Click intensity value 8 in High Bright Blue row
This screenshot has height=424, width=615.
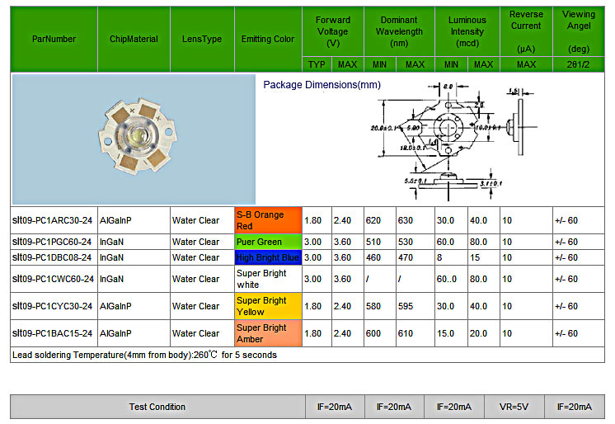tap(439, 257)
